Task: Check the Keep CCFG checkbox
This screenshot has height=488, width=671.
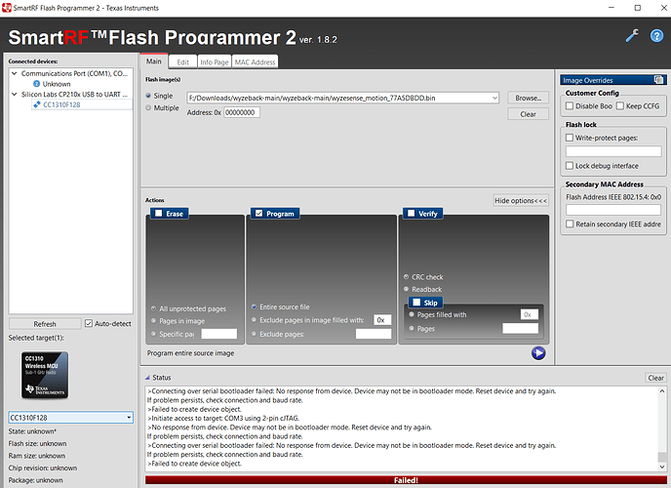Action: (620, 105)
